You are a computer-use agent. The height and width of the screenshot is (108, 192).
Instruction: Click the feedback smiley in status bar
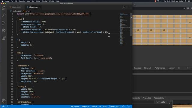tap(123, 106)
